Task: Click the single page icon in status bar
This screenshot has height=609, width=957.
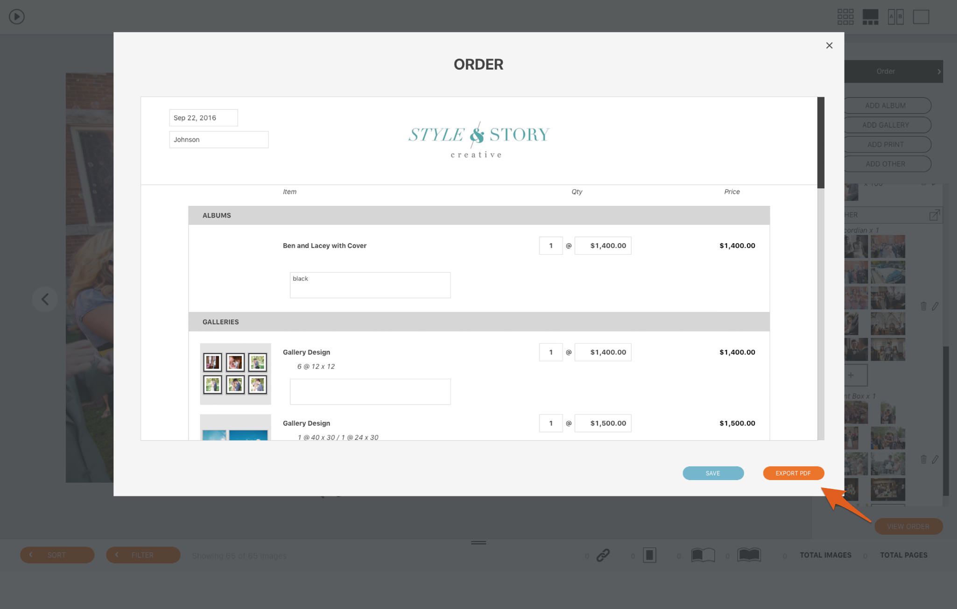Action: click(x=649, y=555)
